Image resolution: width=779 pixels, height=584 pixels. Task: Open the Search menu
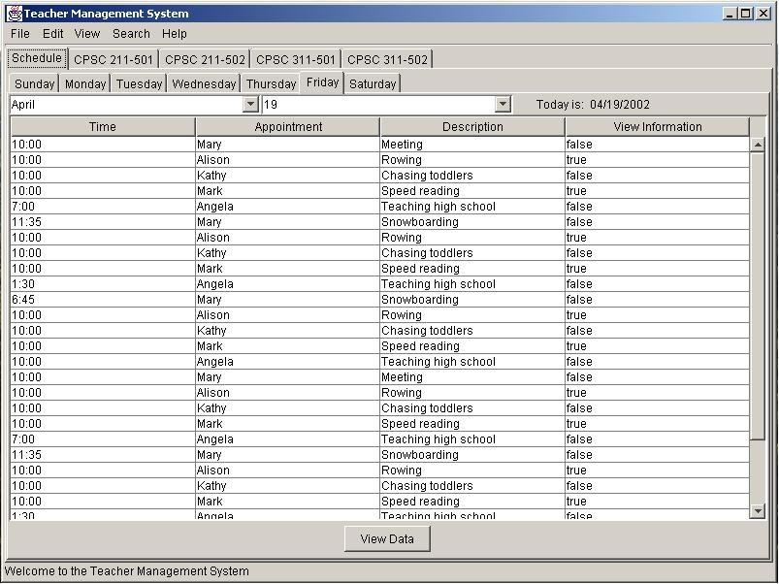131,33
